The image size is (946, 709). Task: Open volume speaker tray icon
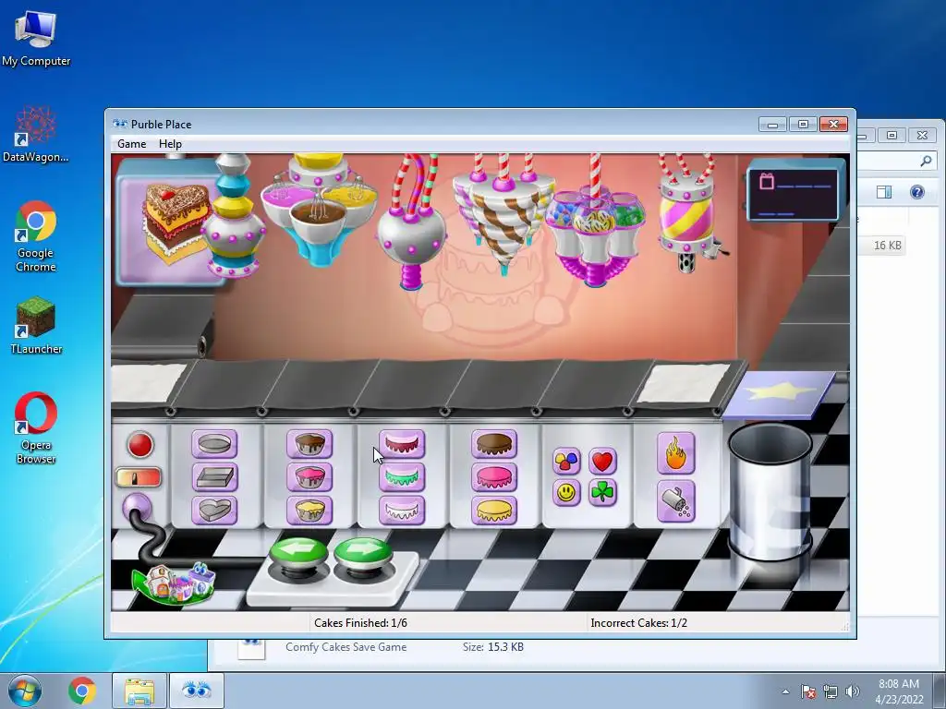853,691
